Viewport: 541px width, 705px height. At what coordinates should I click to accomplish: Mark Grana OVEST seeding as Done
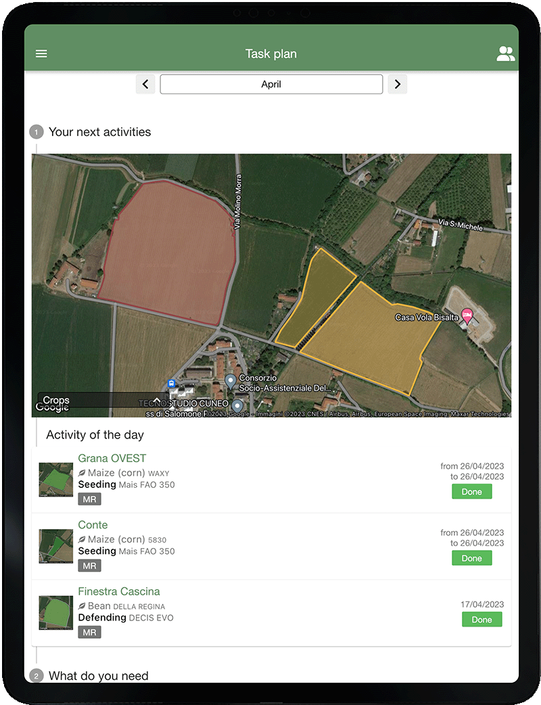pos(471,492)
